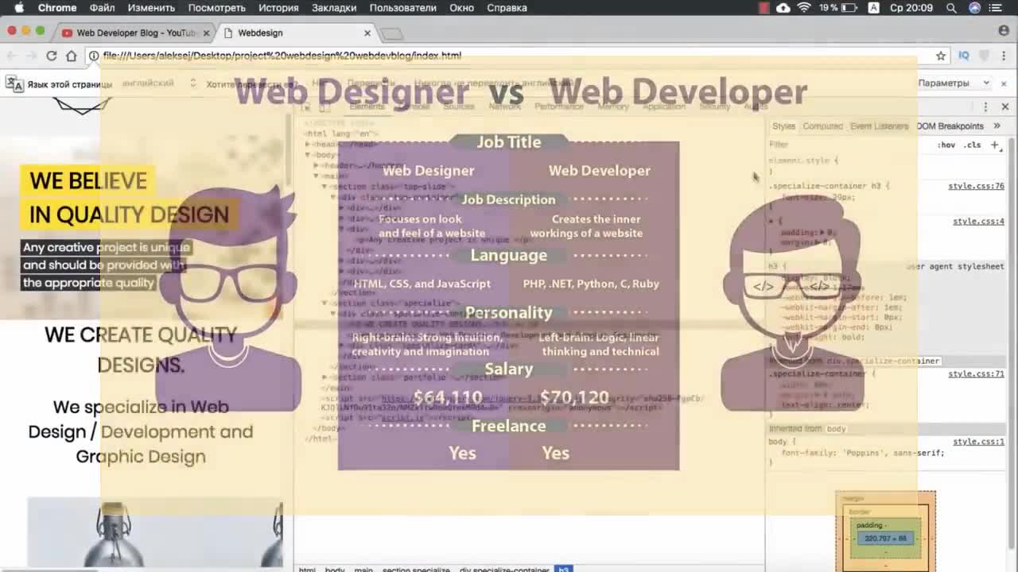Close the Web Developer Blog tab
The image size is (1018, 572).
click(x=207, y=33)
